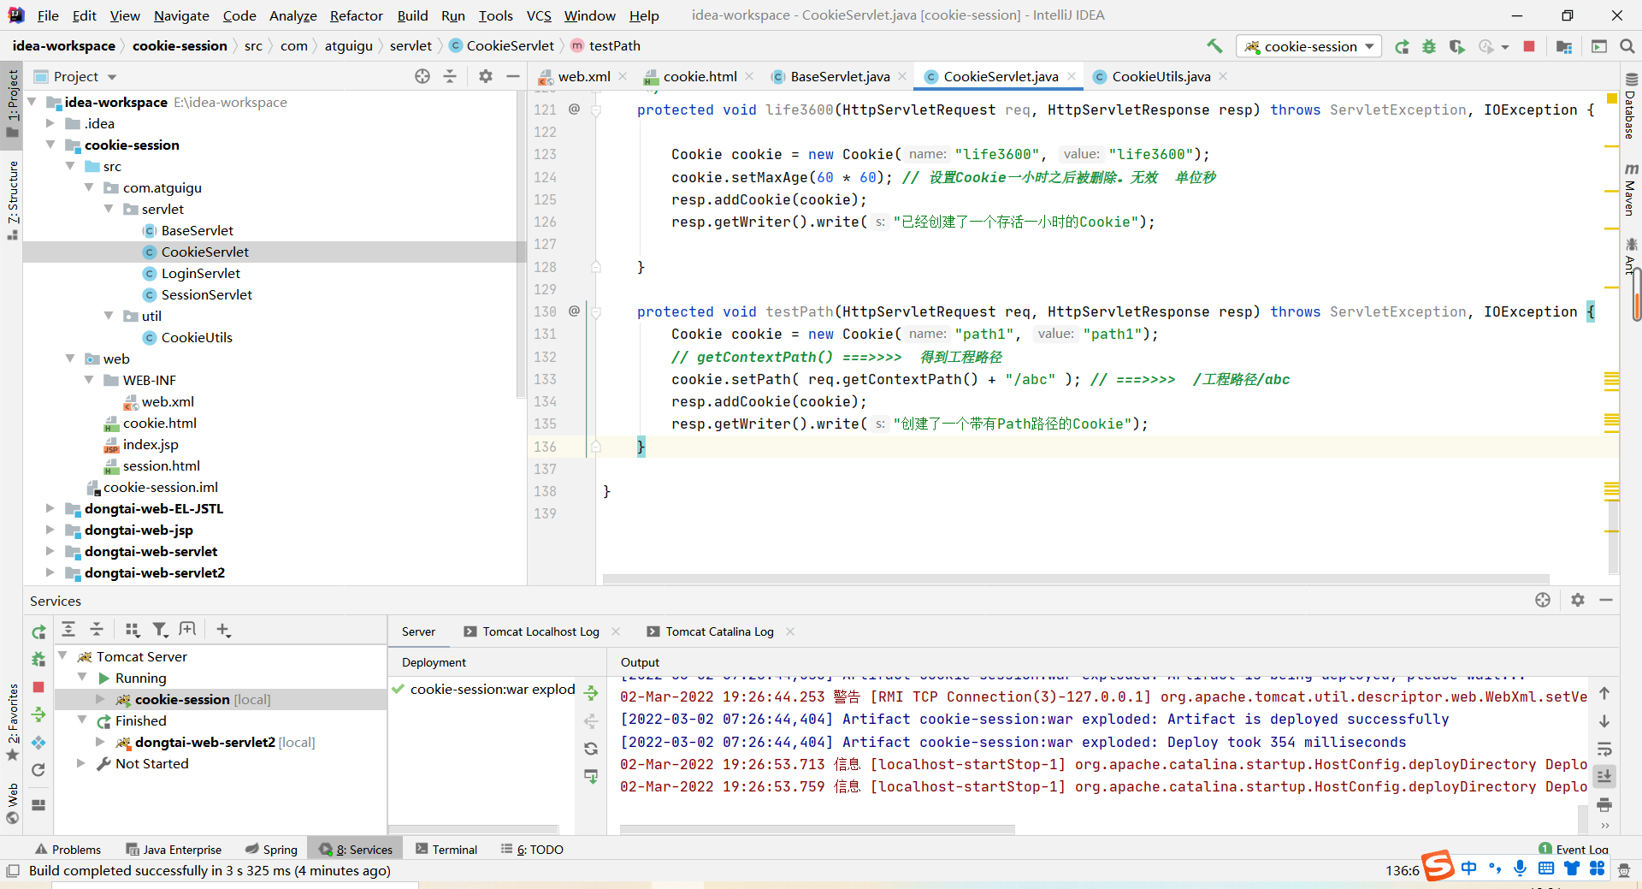Screen dimensions: 1642x889
Task: Collapse the WEB-INF folder
Action: (x=89, y=380)
